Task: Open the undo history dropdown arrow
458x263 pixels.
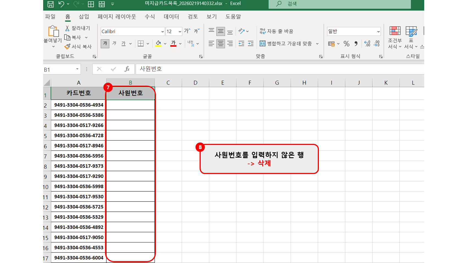Action: pyautogui.click(x=68, y=4)
